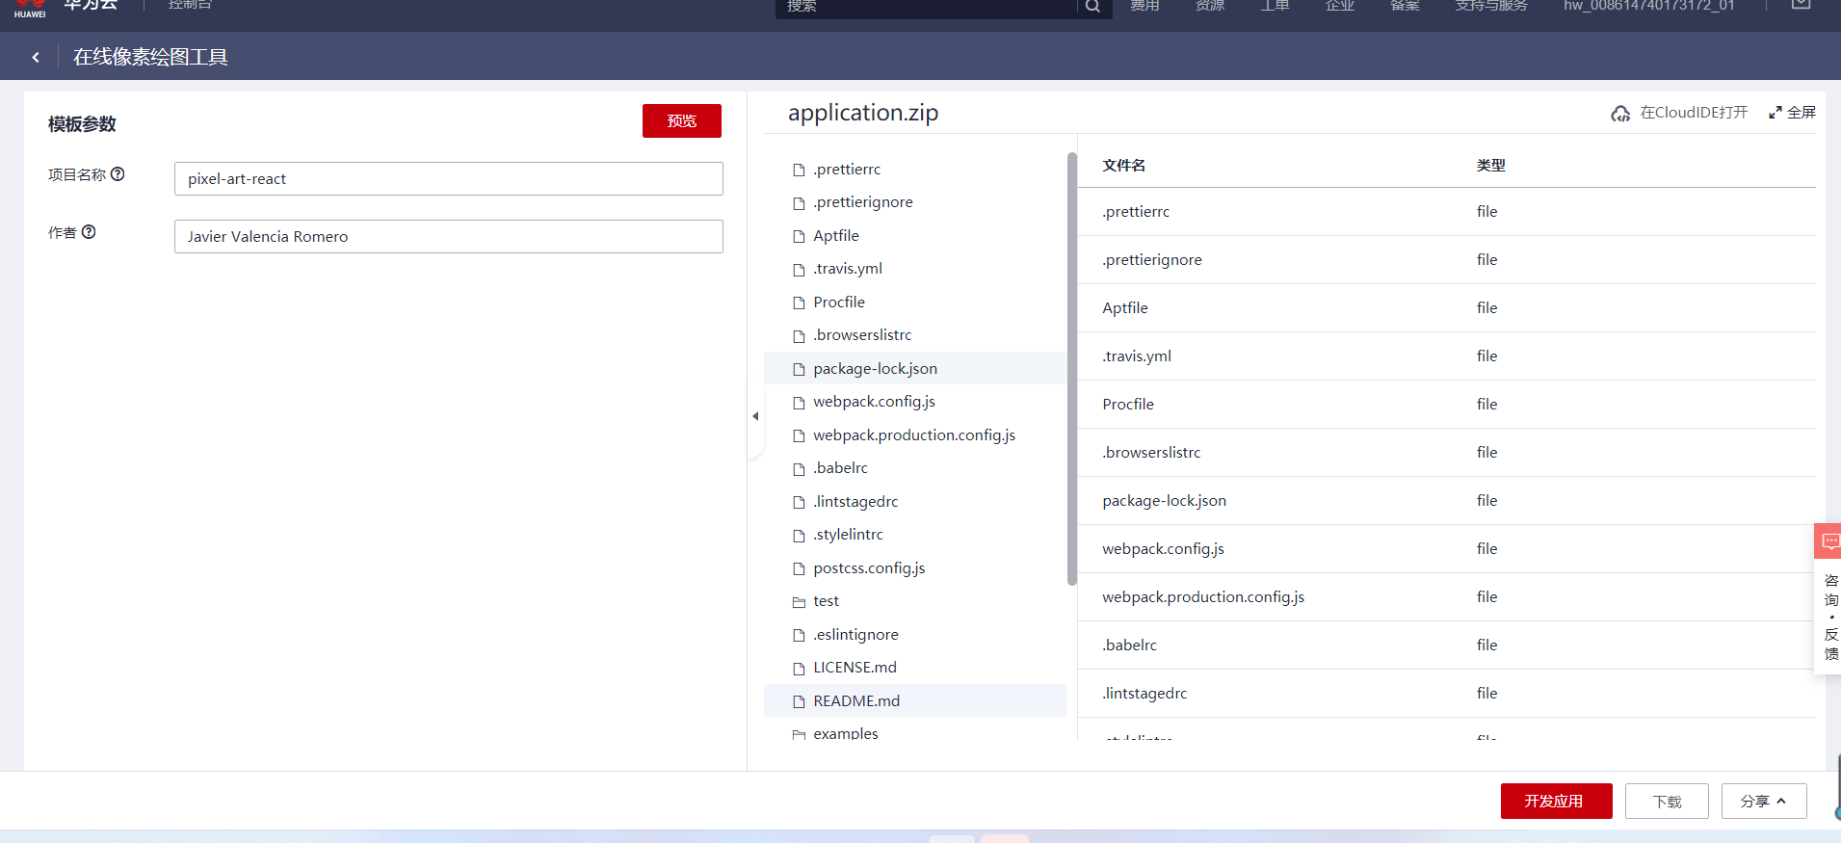Click the 在线像素绘图工具 page title
This screenshot has height=843, width=1841.
click(x=150, y=57)
